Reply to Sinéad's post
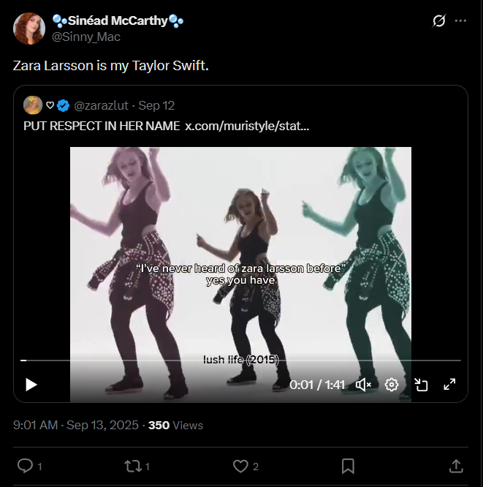This screenshot has height=487, width=483. tap(24, 466)
